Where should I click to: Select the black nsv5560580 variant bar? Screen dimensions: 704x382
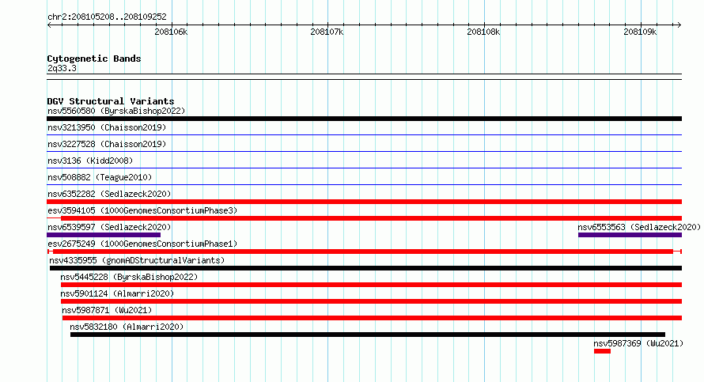click(364, 119)
